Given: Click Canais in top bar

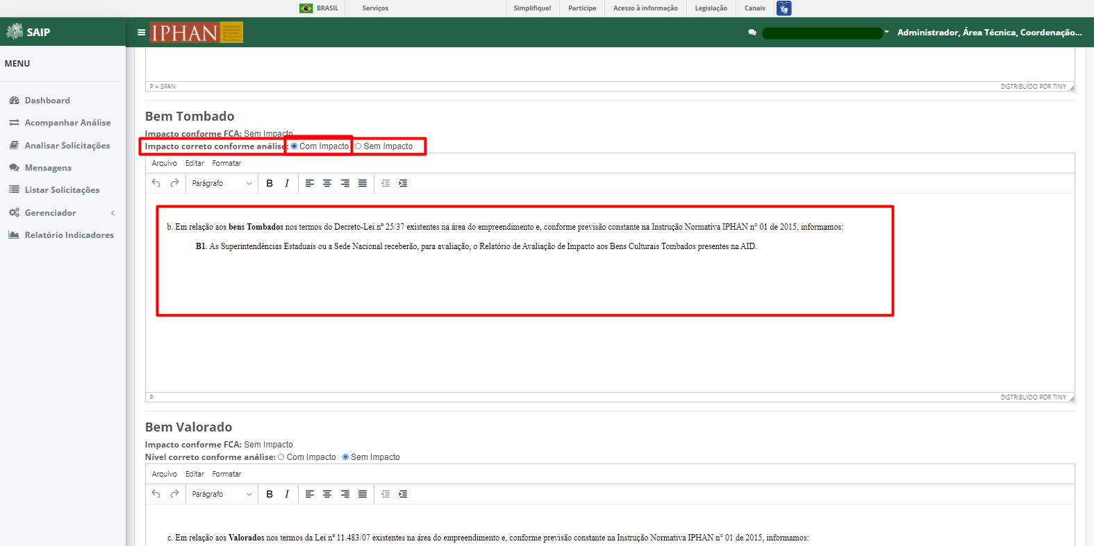Looking at the screenshot, I should [x=755, y=8].
